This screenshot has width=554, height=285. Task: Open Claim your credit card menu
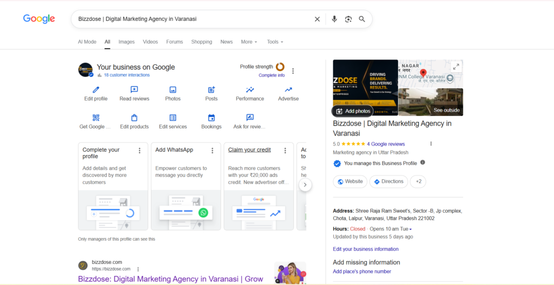(x=285, y=151)
